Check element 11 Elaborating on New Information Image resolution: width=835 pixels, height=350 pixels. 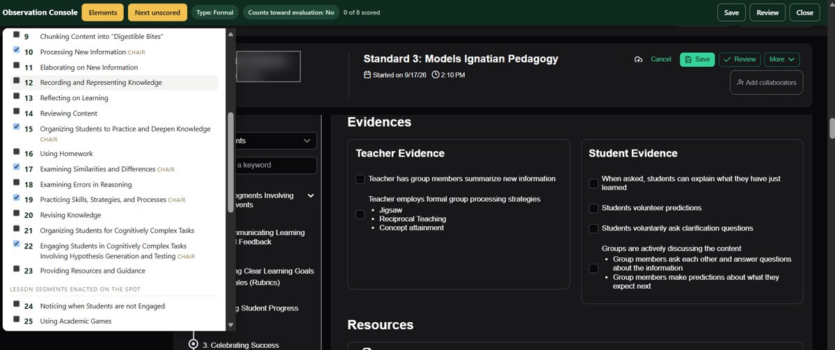pos(17,66)
